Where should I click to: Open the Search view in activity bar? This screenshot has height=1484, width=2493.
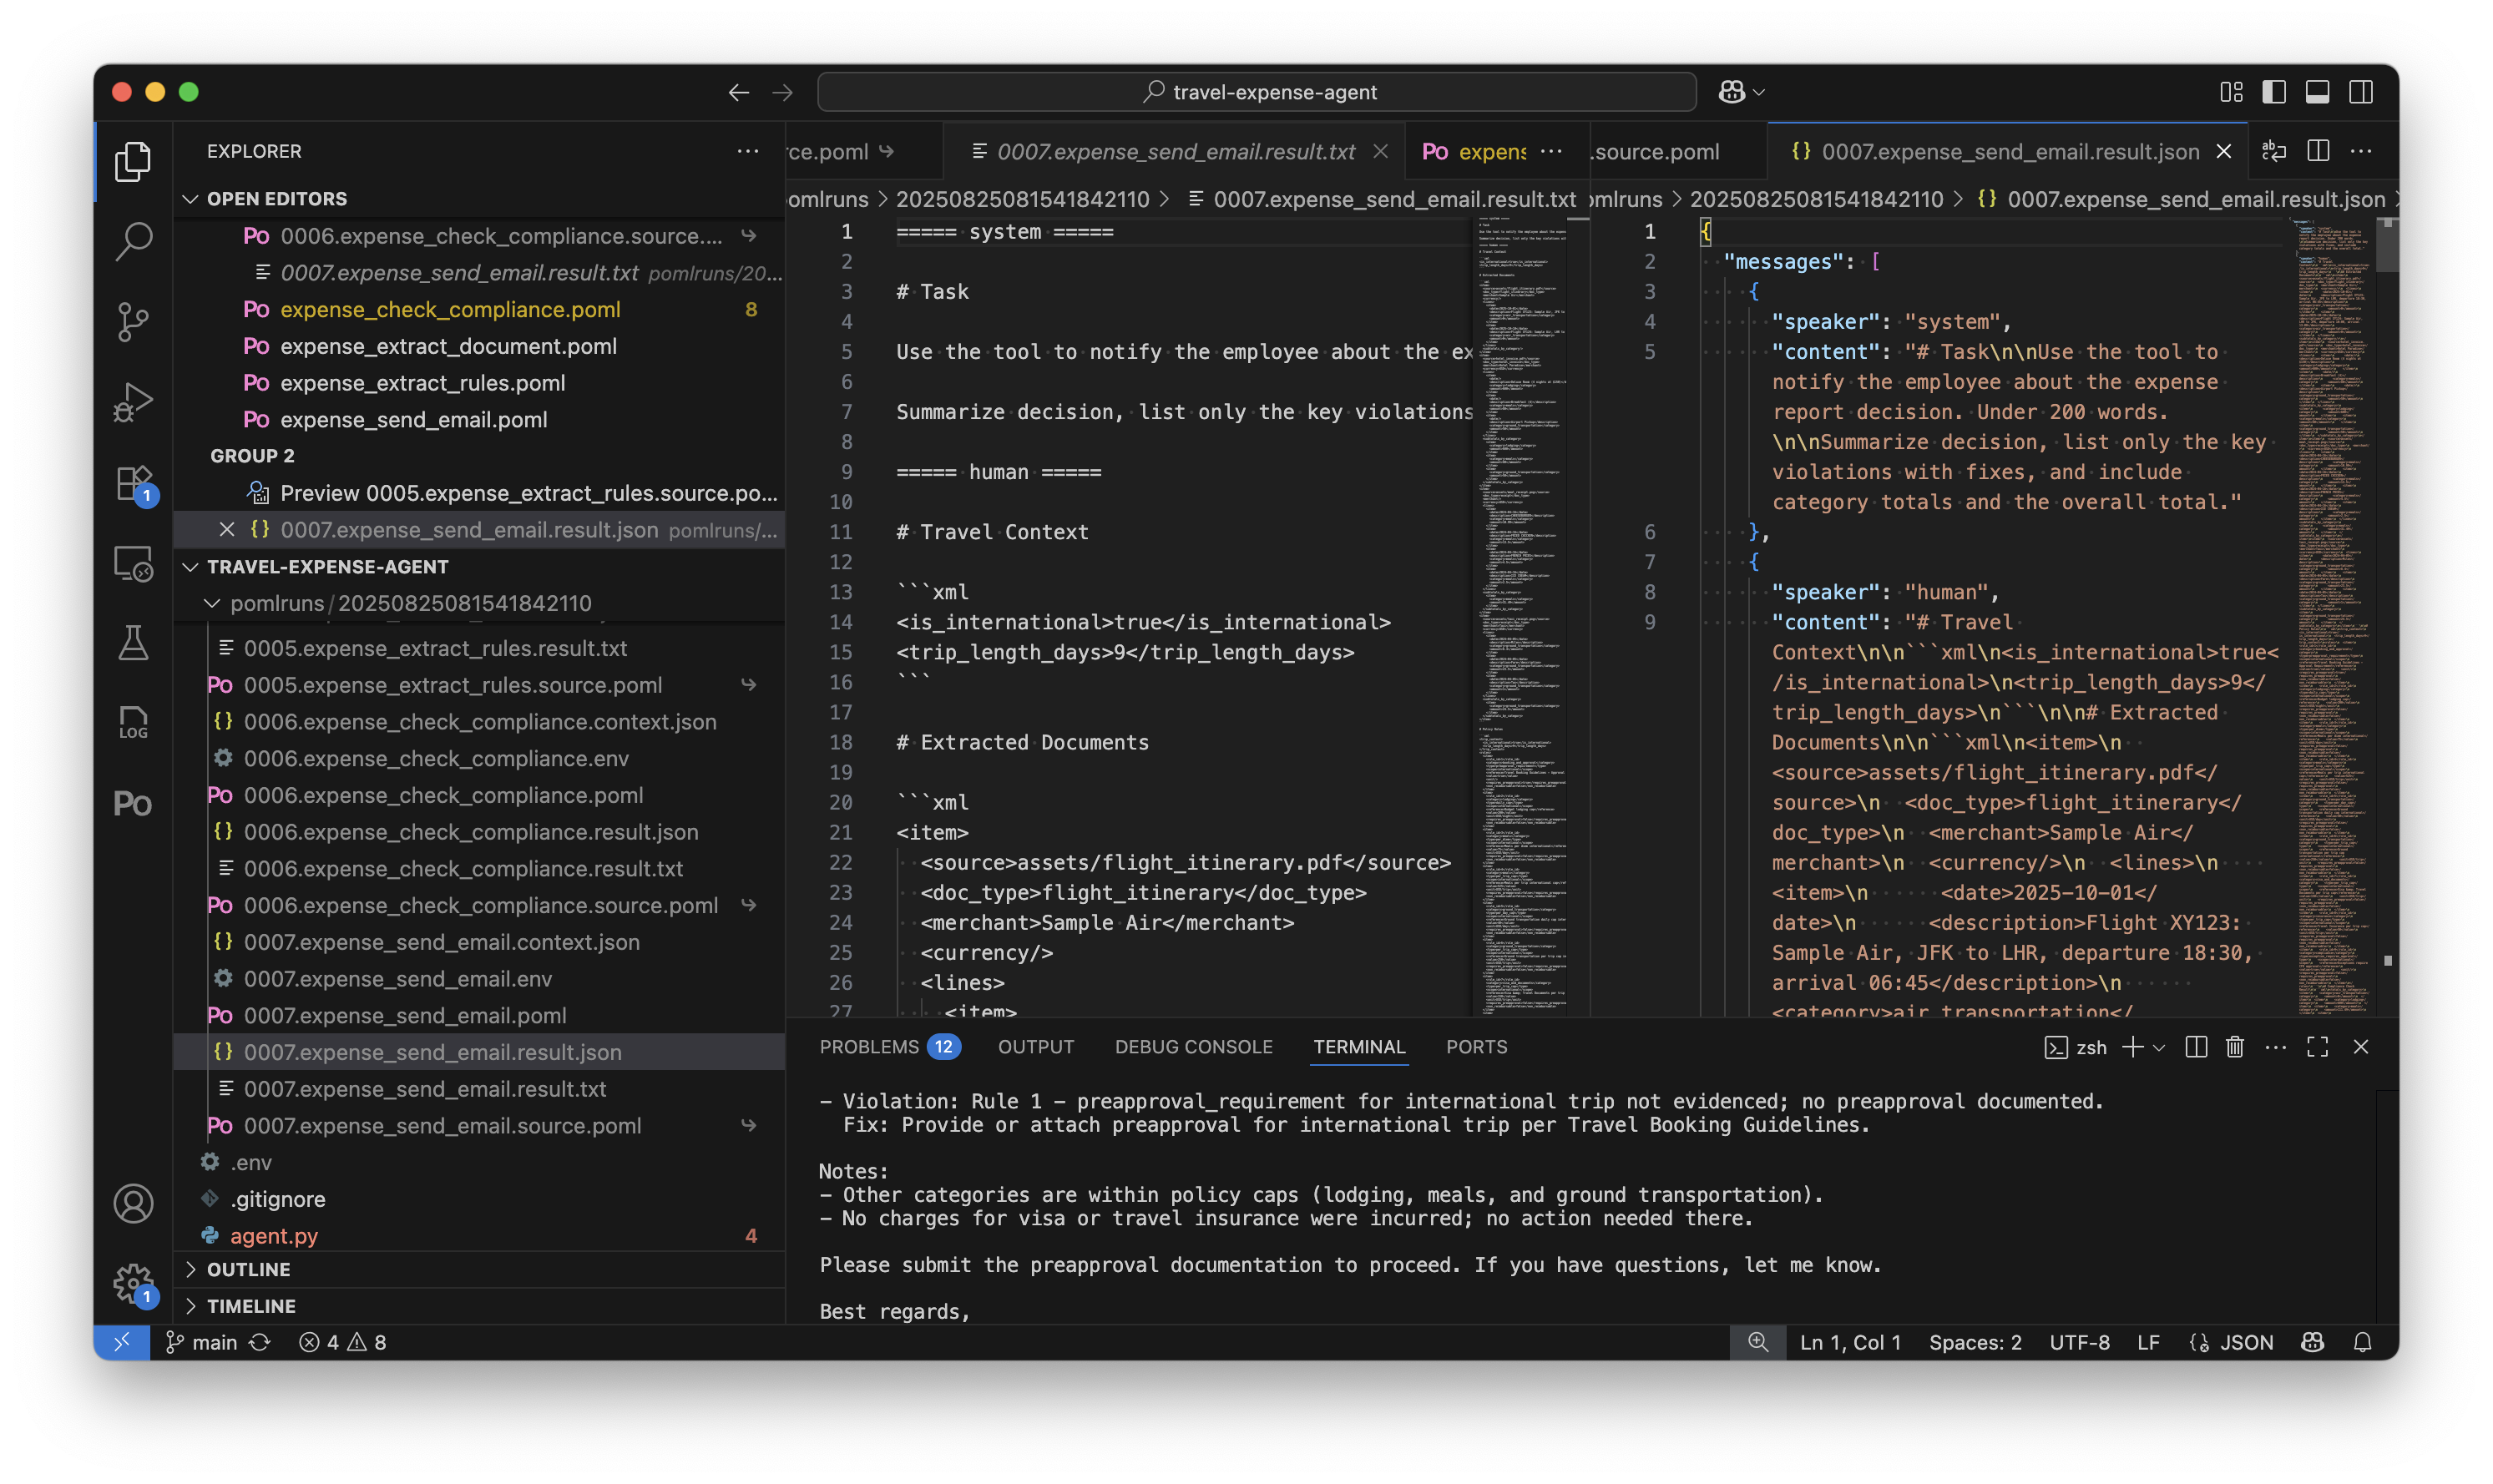coord(133,241)
